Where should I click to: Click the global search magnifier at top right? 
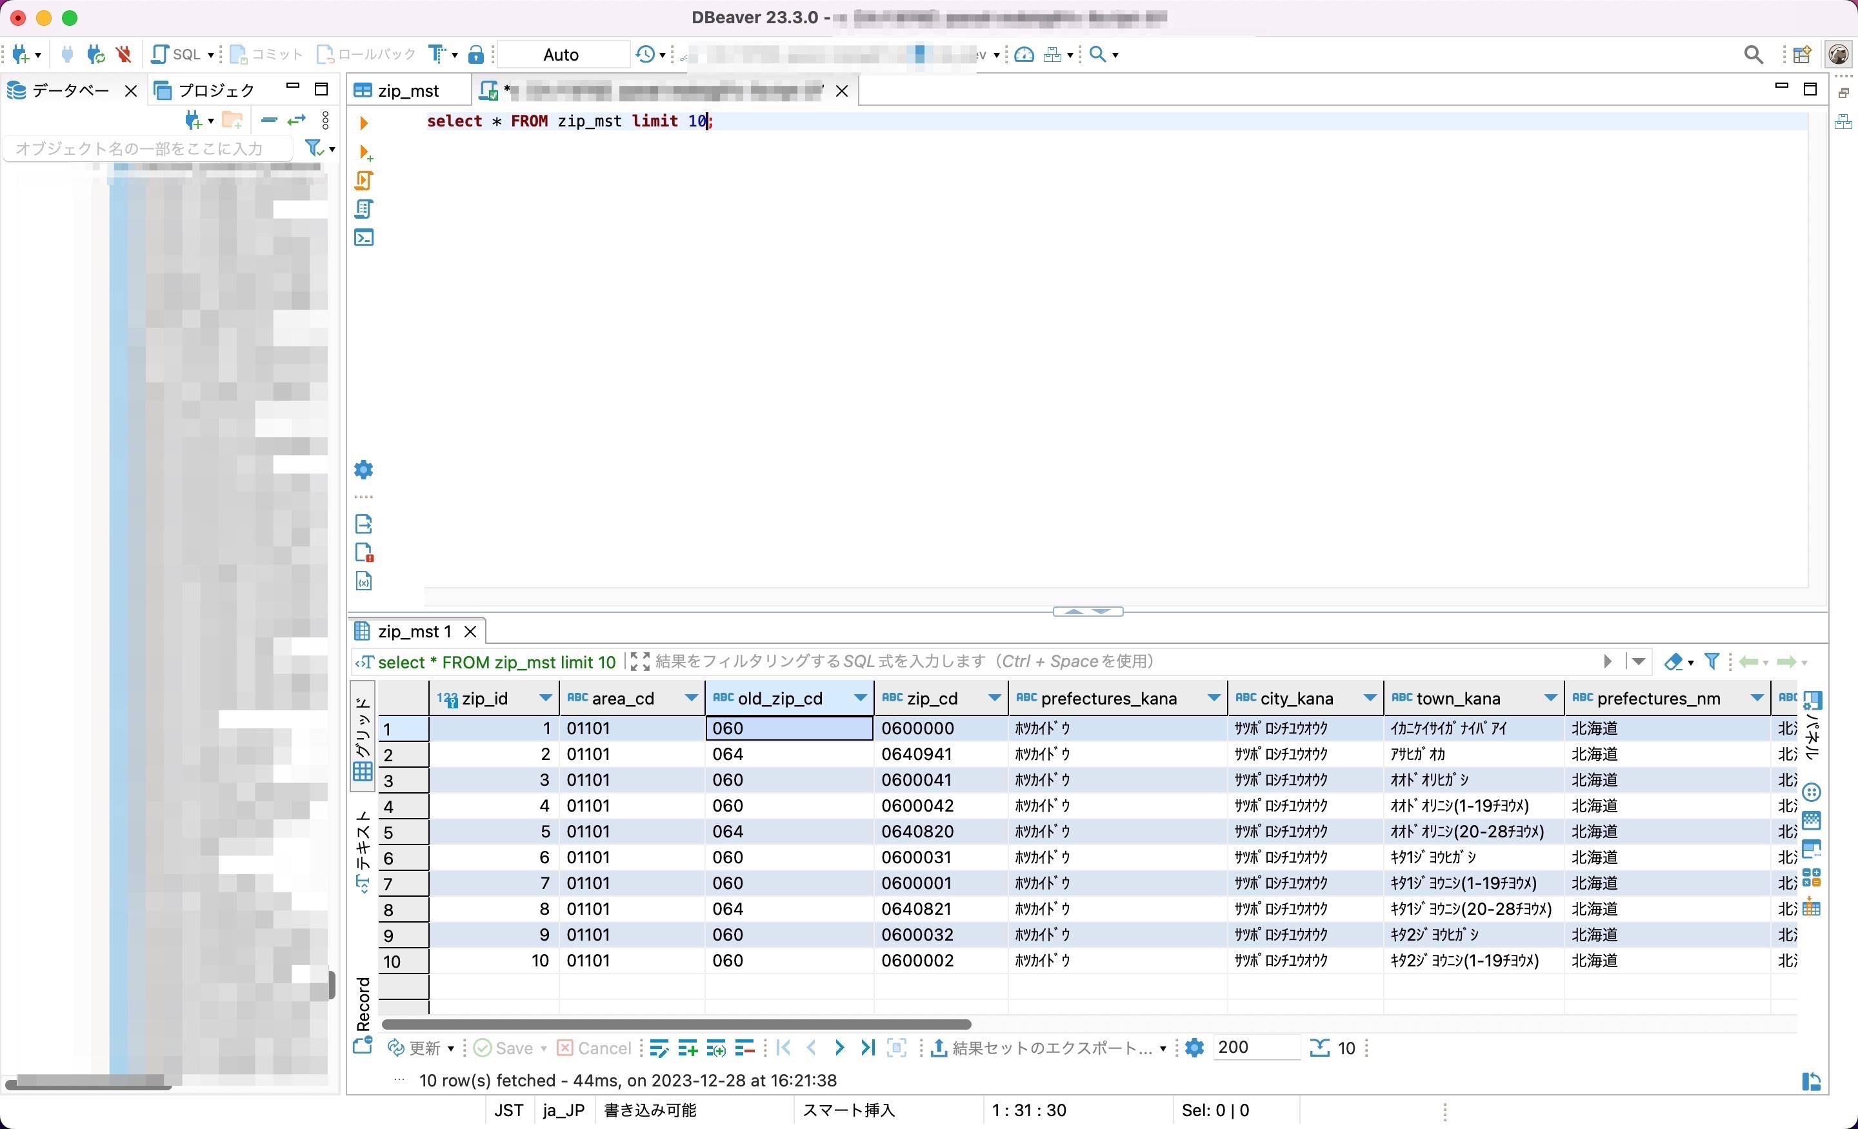[x=1754, y=54]
